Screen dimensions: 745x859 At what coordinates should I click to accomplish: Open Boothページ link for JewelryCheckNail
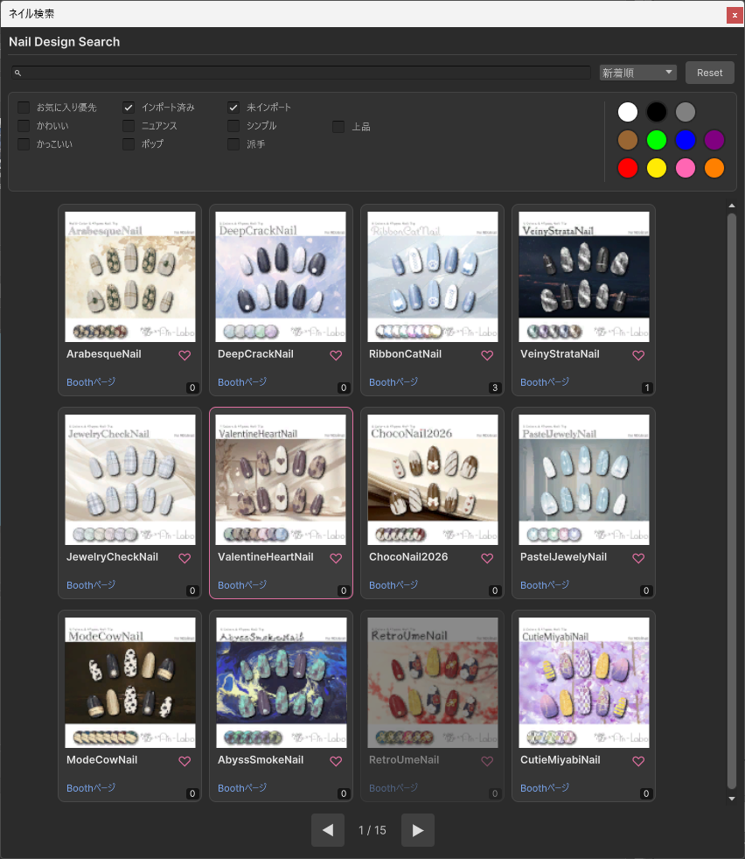click(91, 585)
